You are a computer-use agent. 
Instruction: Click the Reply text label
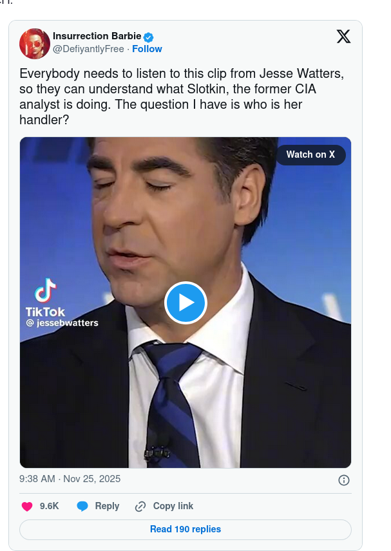[x=107, y=506]
